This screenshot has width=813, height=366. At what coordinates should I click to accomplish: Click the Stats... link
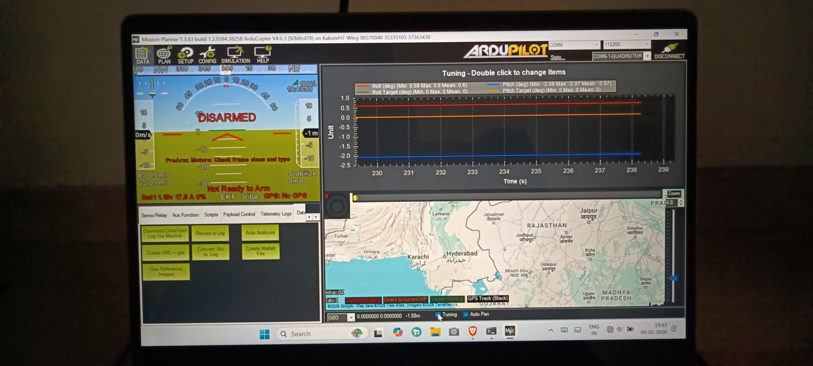point(556,57)
